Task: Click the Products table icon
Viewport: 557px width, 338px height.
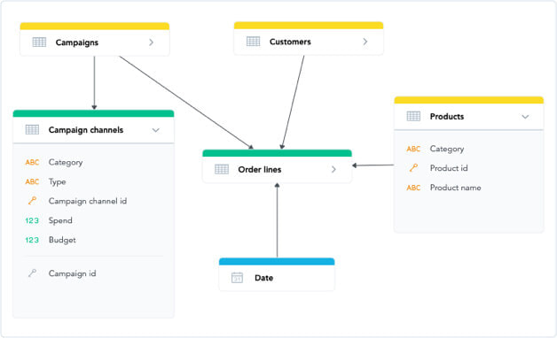Action: pos(413,116)
